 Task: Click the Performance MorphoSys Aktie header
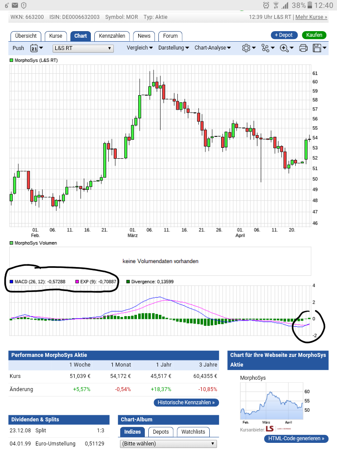pos(114,355)
